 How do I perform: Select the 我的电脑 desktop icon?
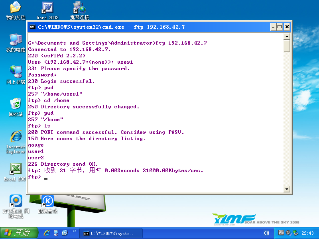[16, 43]
